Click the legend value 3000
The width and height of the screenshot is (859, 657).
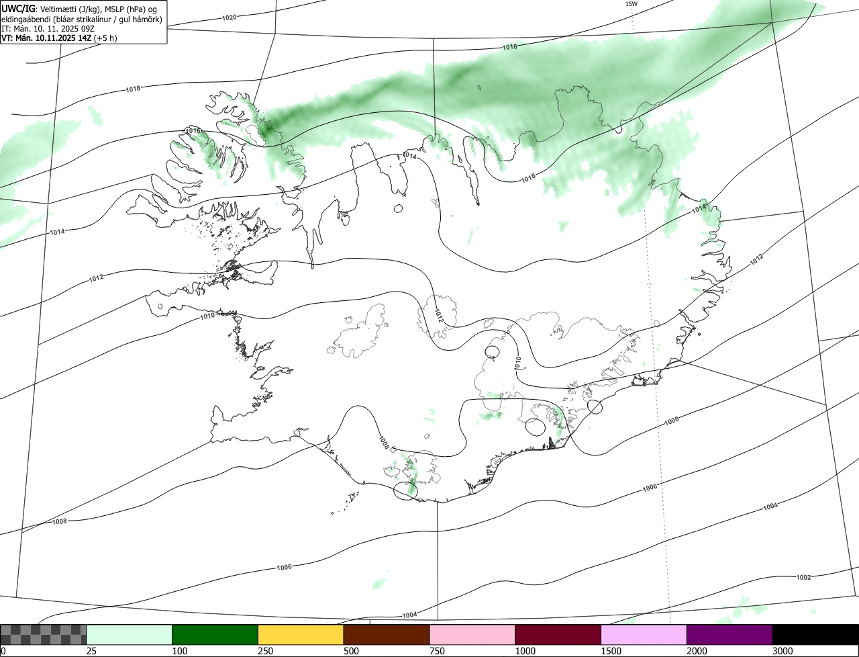tap(783, 651)
